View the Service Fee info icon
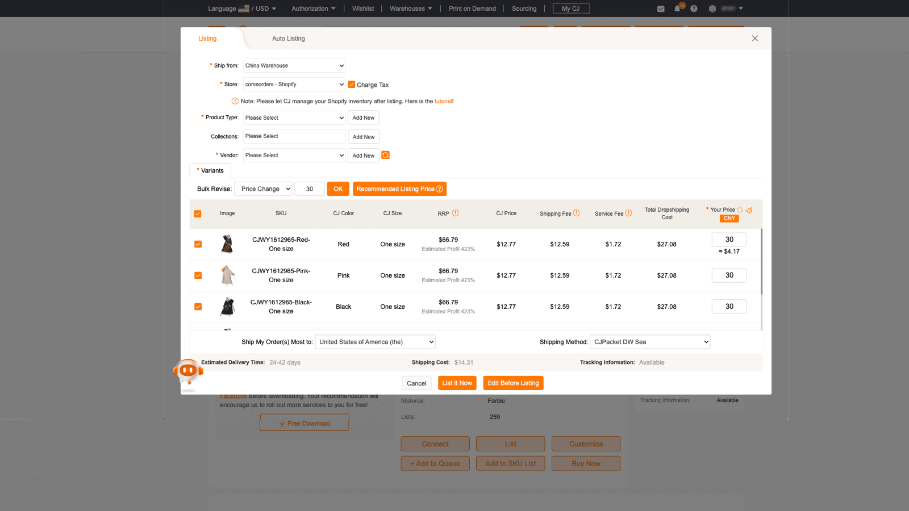The image size is (909, 511). pyautogui.click(x=629, y=213)
